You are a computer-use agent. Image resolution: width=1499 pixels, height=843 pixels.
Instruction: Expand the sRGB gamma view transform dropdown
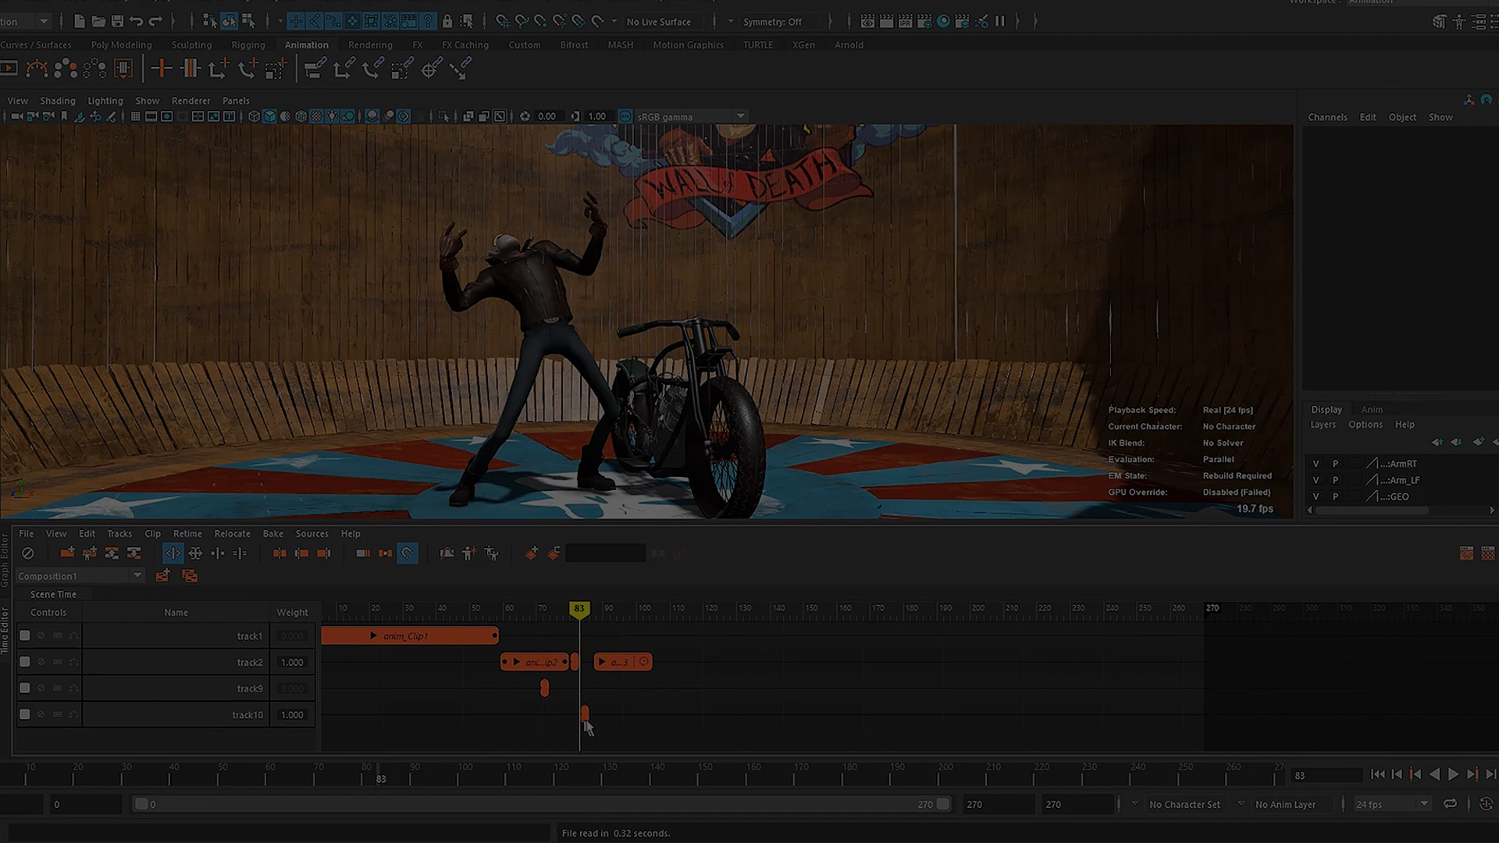[x=740, y=116]
